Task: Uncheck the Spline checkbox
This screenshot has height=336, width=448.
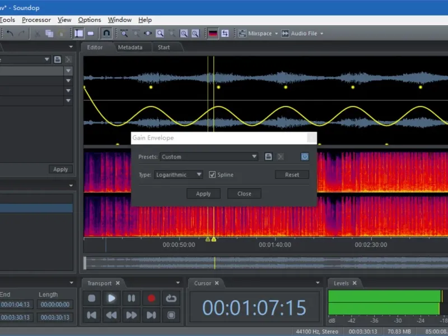Action: (x=212, y=175)
